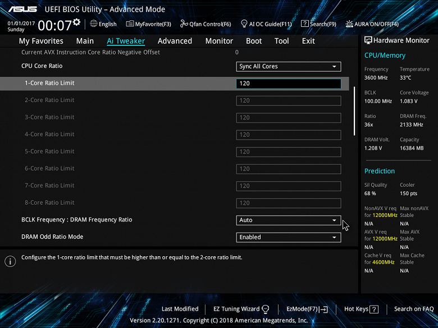The height and width of the screenshot is (328, 438).
Task: Open the Advanced tab
Action: 175,41
